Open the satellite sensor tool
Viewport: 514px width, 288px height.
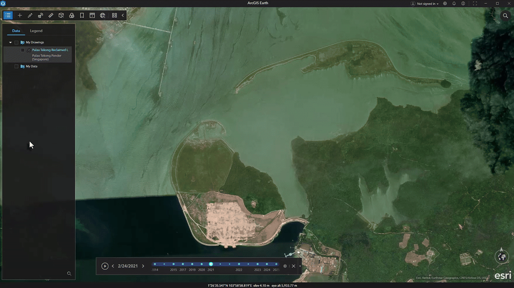[40, 15]
